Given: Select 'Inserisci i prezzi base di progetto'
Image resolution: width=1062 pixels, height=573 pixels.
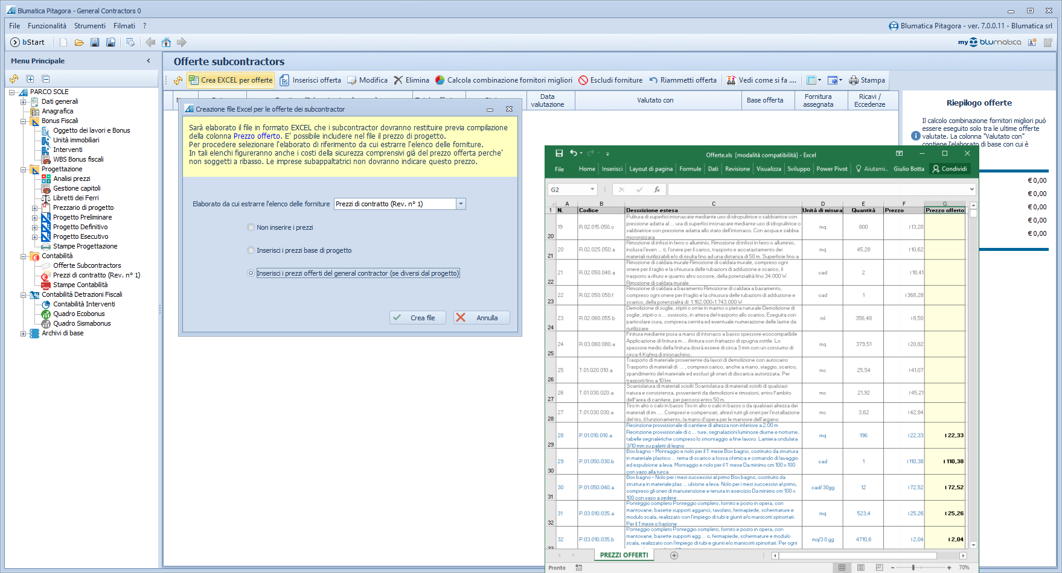Looking at the screenshot, I should (x=251, y=250).
